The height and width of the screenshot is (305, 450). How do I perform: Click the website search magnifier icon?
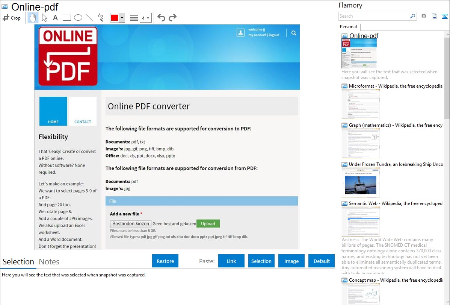click(x=294, y=33)
